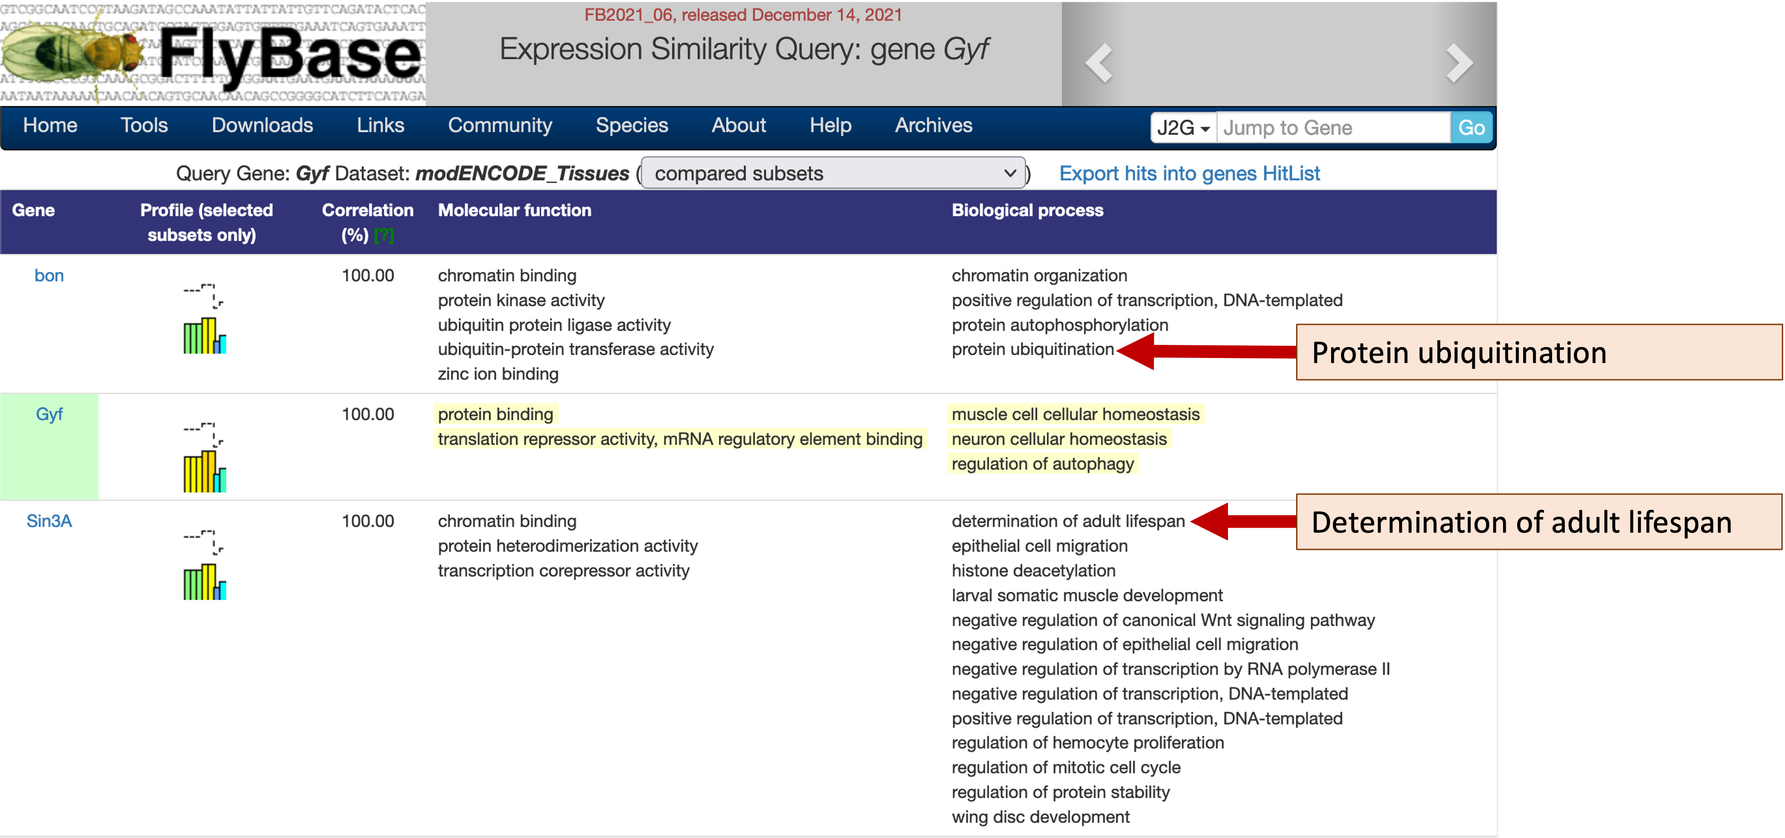Open the About menu
This screenshot has height=838, width=1785.
click(x=739, y=125)
